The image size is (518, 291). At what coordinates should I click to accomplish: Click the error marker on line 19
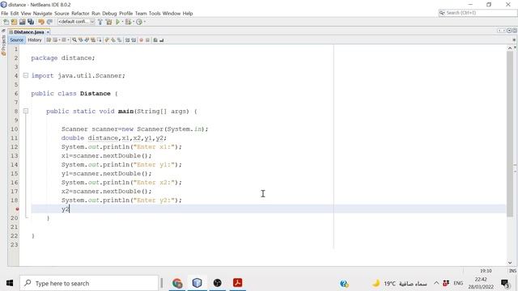[17, 209]
